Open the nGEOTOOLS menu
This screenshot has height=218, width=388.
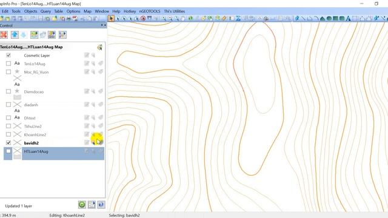[150, 11]
